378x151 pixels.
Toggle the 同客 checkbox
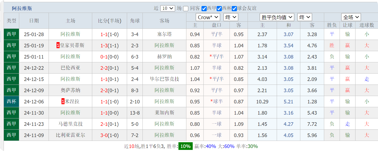tap(186, 8)
